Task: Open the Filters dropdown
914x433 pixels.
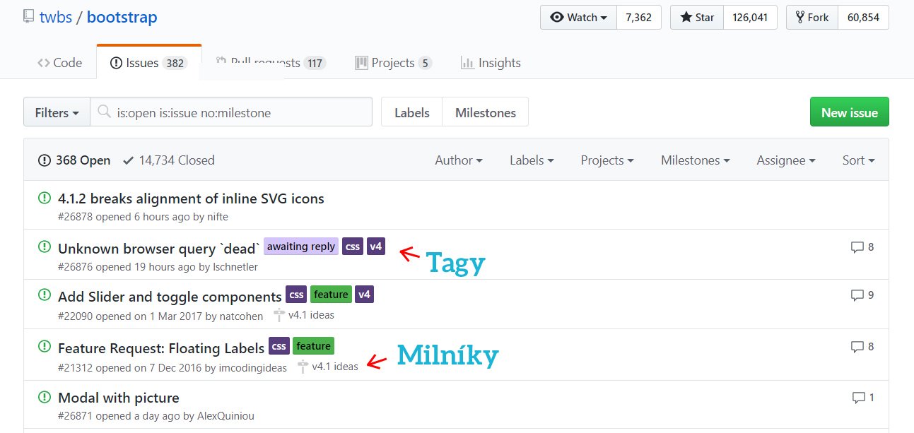Action: click(57, 112)
